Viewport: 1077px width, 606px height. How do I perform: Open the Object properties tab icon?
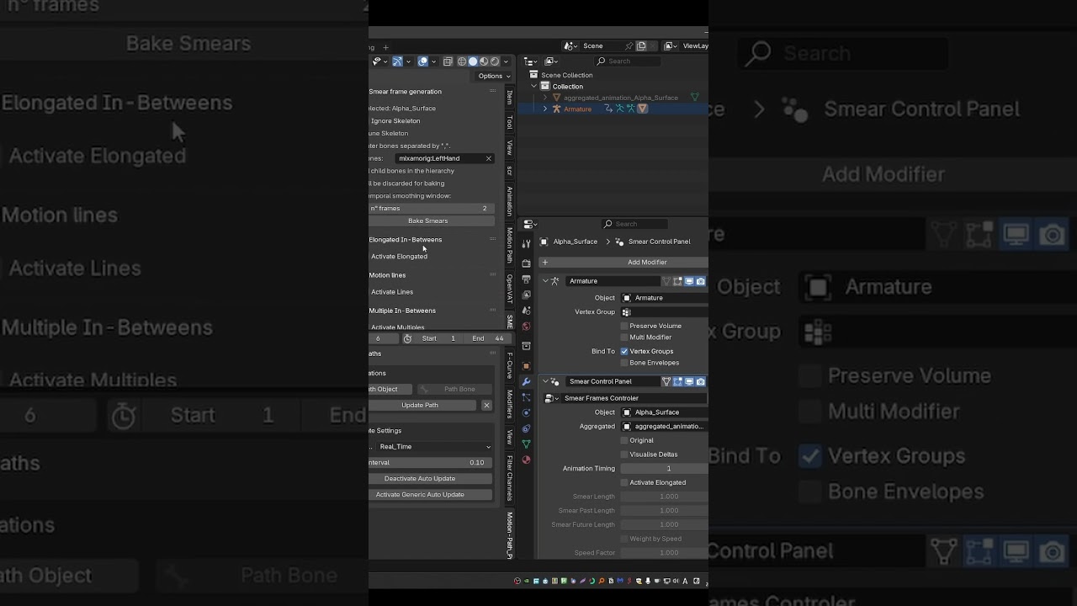click(527, 366)
